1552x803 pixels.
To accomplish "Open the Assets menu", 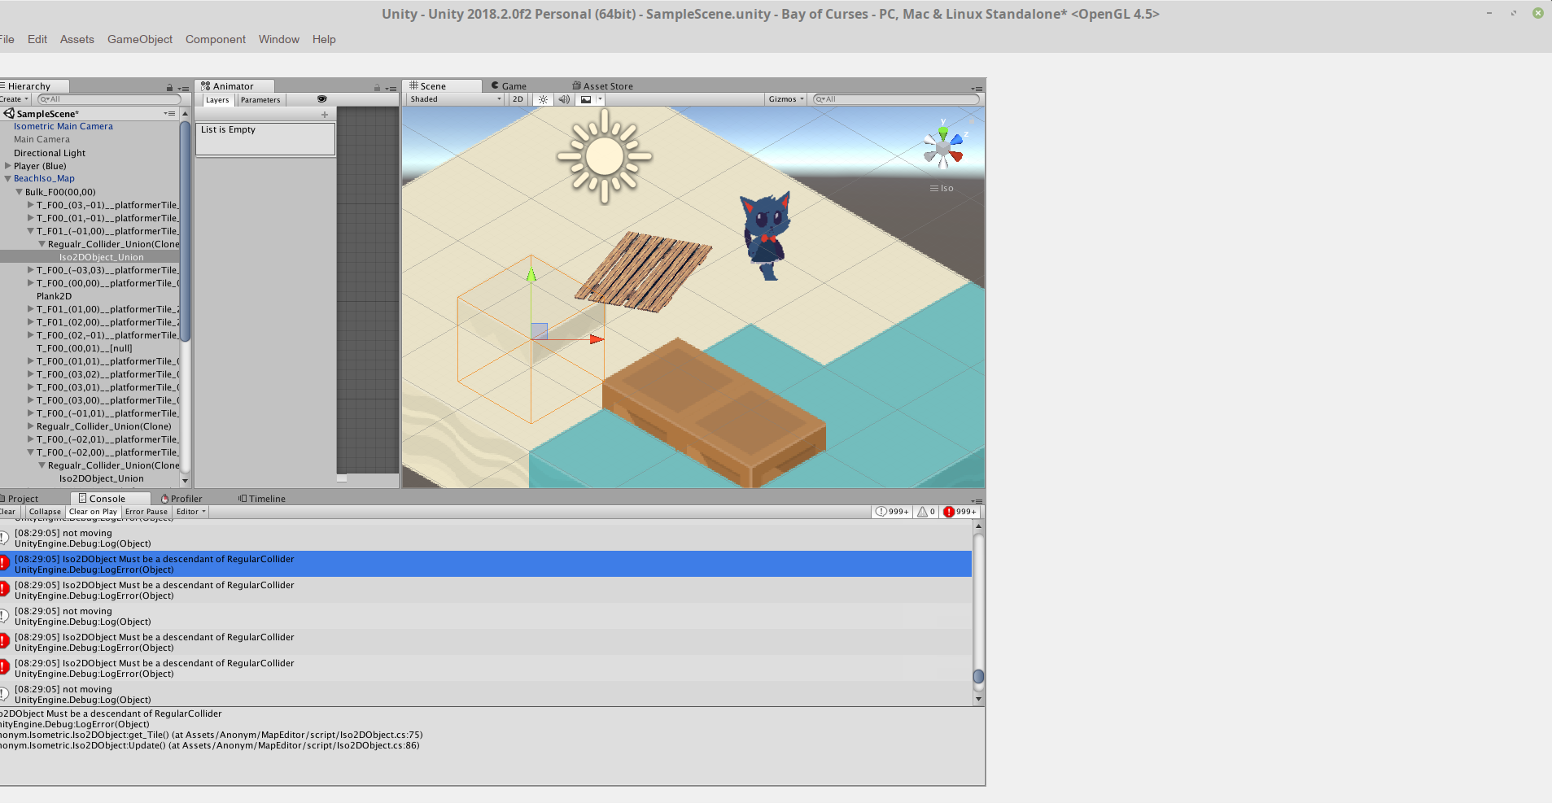I will click(x=77, y=39).
